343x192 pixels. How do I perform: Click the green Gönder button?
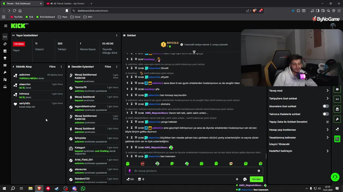[256, 179]
